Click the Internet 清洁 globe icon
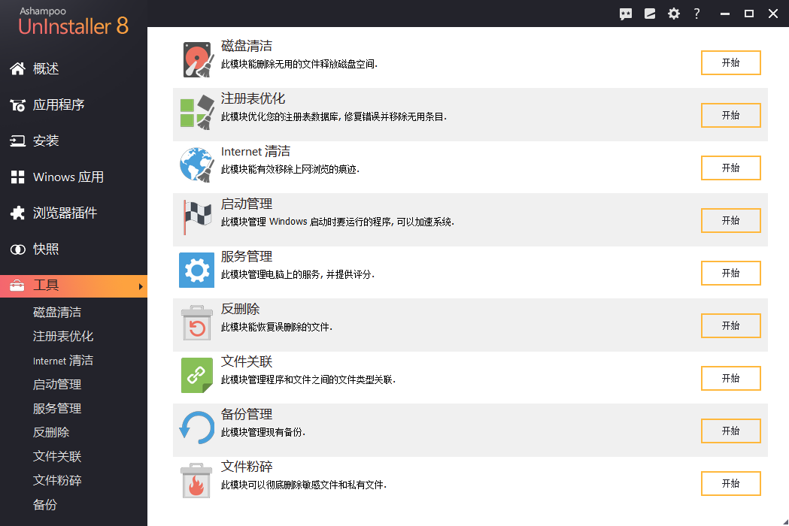This screenshot has width=789, height=526. (197, 165)
